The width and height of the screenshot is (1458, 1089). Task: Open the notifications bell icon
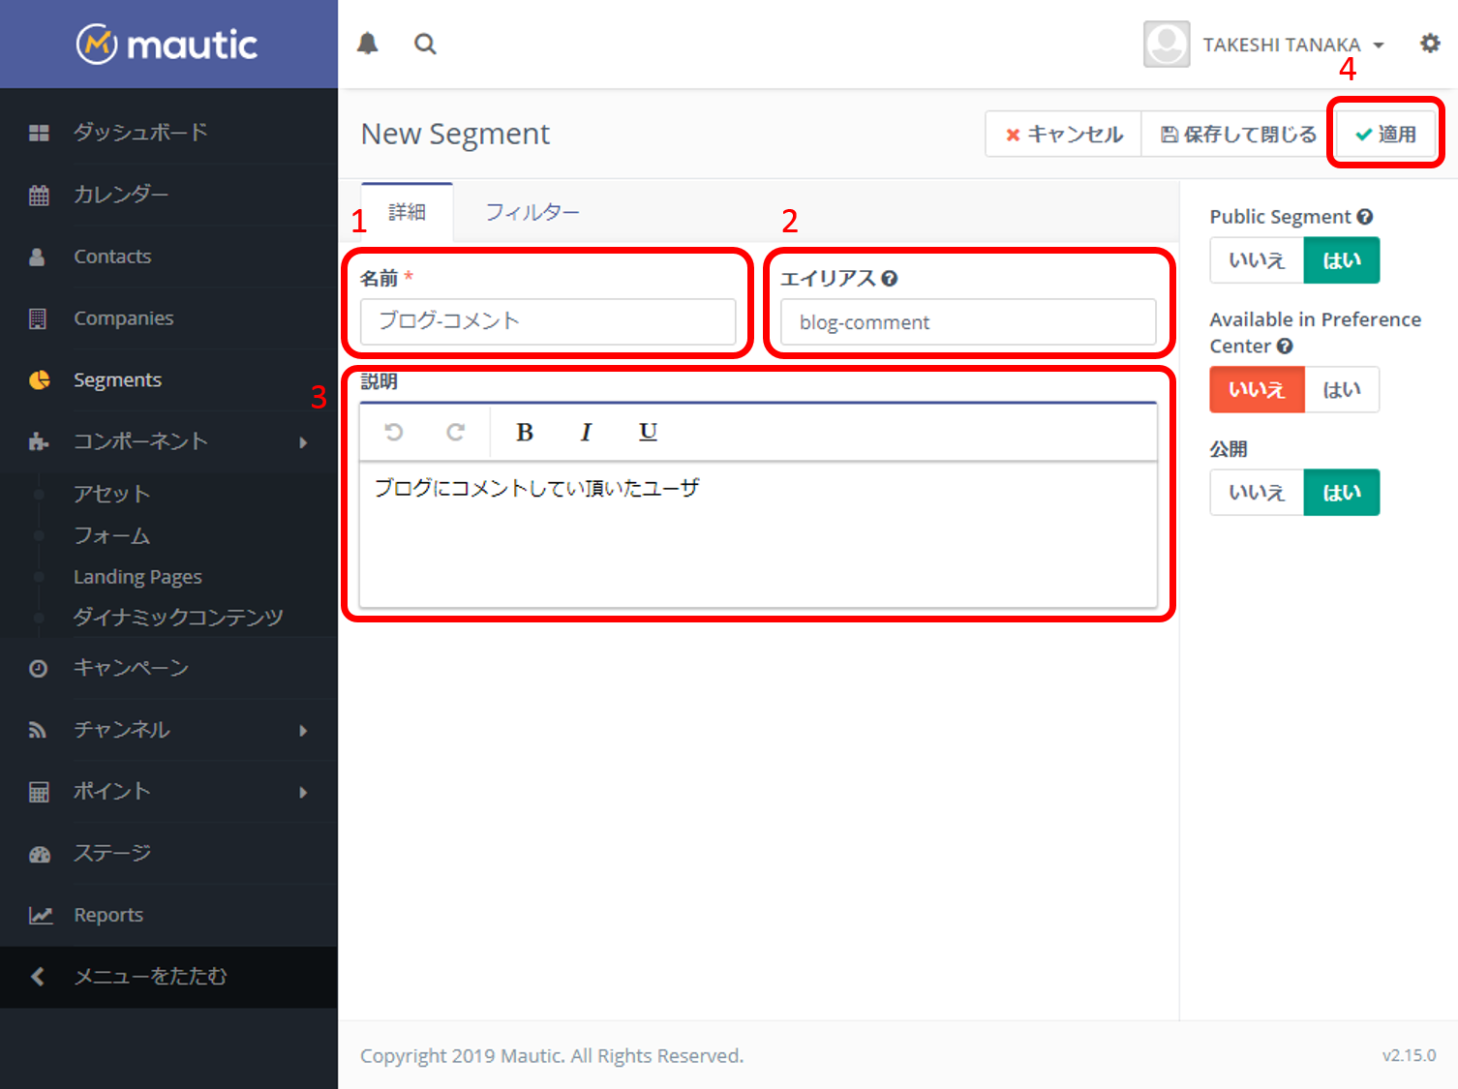368,44
